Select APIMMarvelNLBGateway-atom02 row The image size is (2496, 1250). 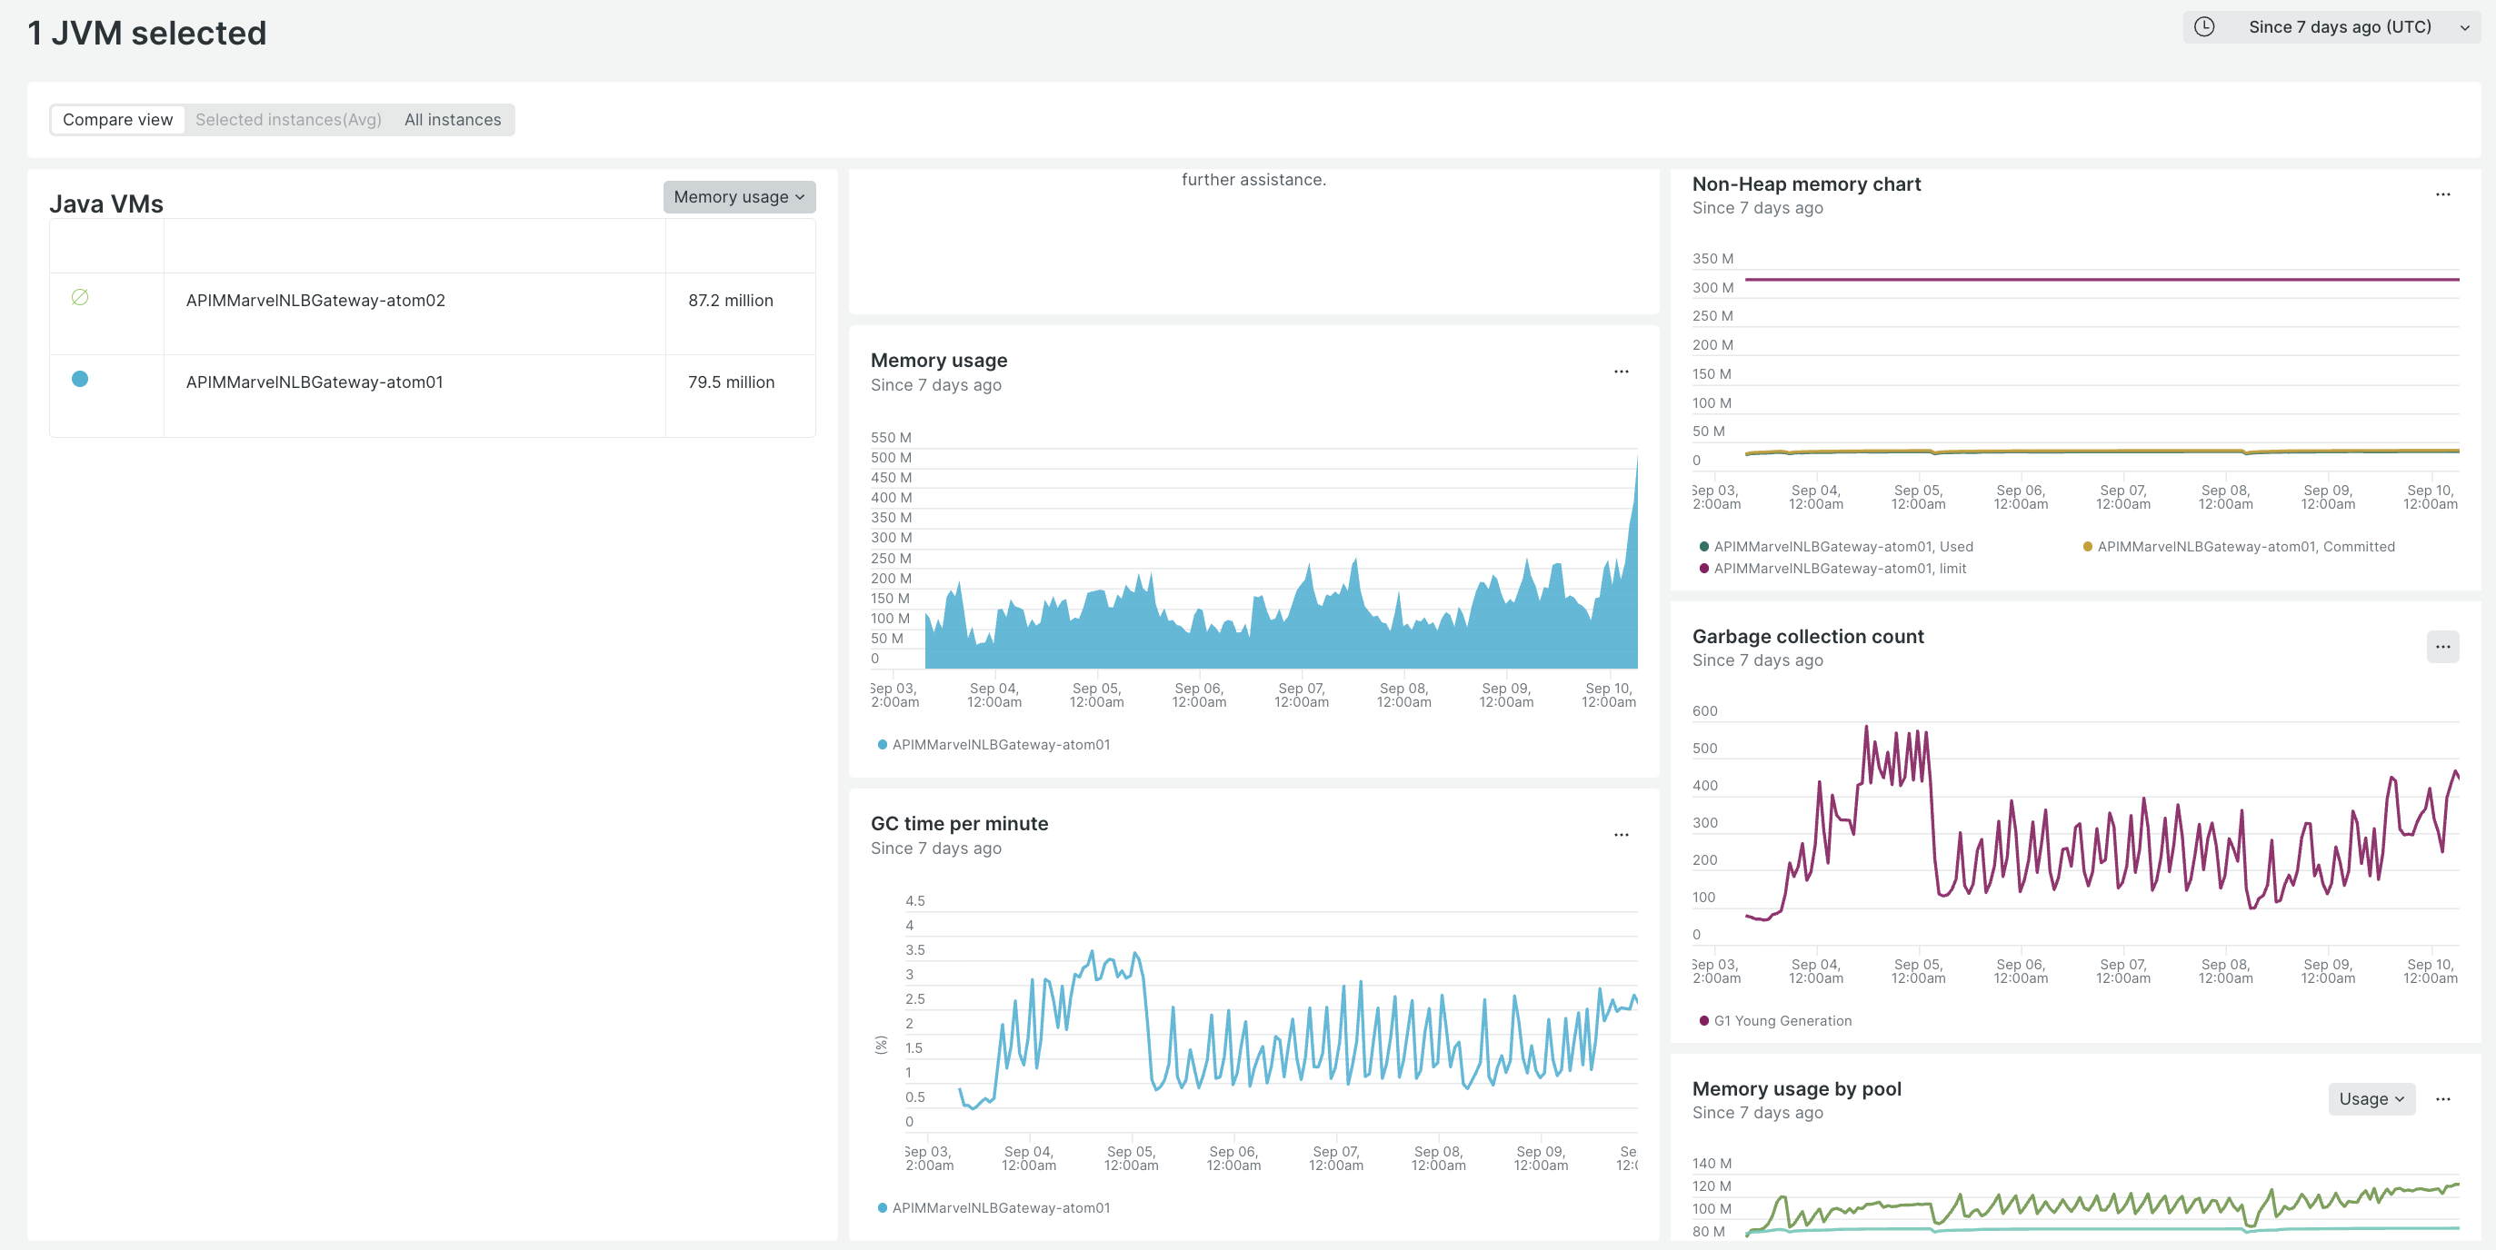pos(314,300)
